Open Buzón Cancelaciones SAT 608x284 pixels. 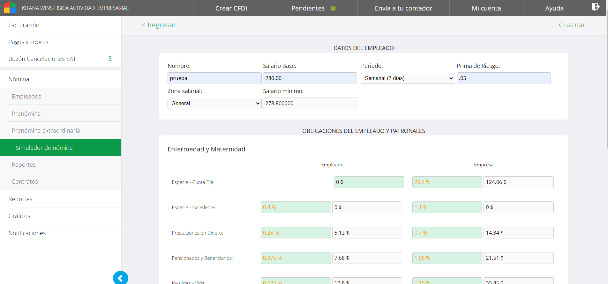(x=42, y=59)
